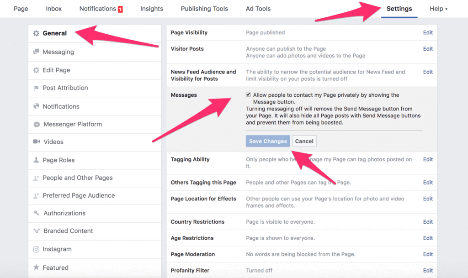The height and width of the screenshot is (278, 468).
Task: Click the Videos camera icon
Action: pos(36,142)
